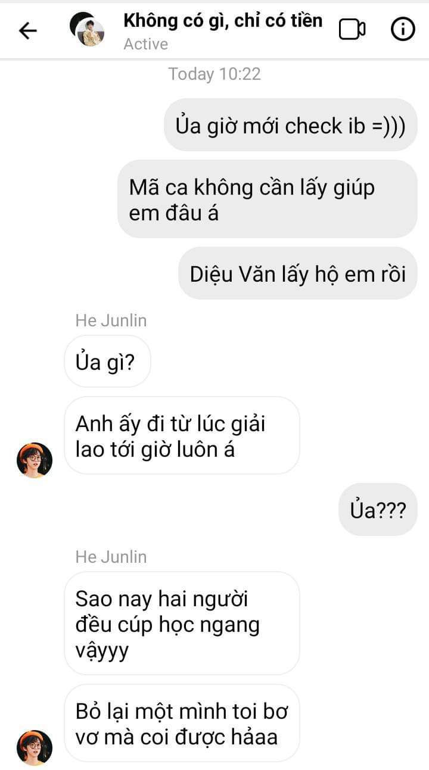Open He Junlin's avatar beside 'Anh ấy' message
This screenshot has height=770, width=429.
[35, 460]
